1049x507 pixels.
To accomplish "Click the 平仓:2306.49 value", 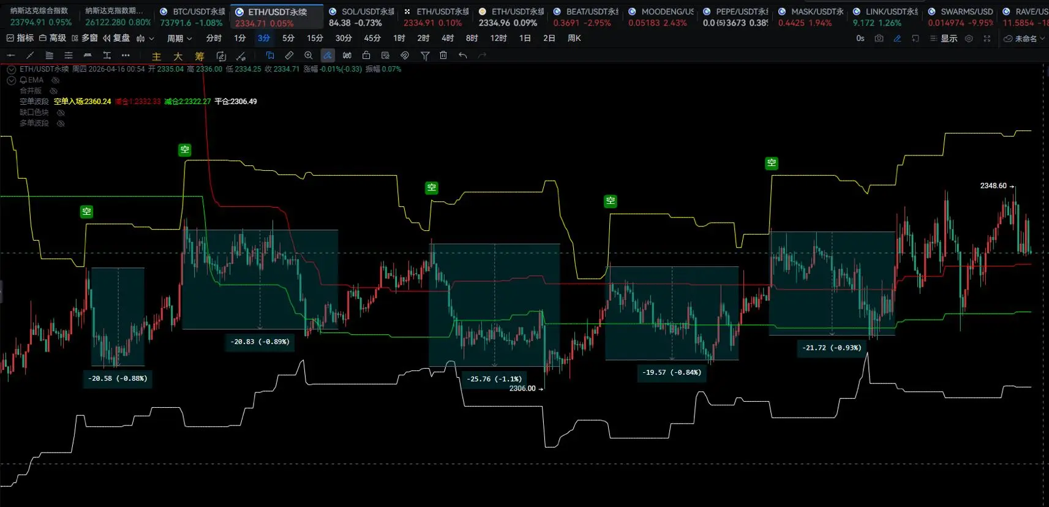I will pyautogui.click(x=236, y=102).
